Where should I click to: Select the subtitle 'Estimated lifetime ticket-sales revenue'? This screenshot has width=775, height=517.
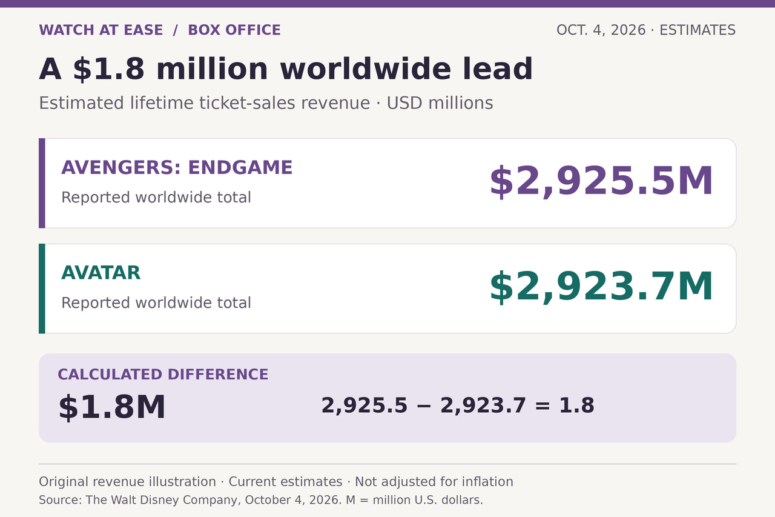205,103
